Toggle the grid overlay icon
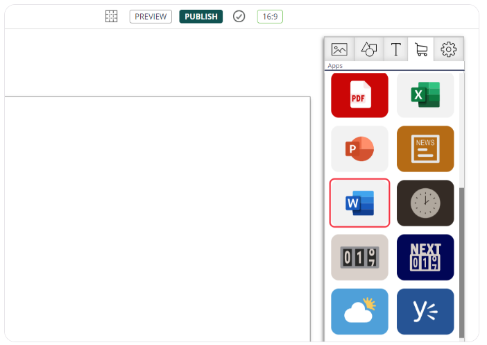This screenshot has width=487, height=345. point(111,17)
